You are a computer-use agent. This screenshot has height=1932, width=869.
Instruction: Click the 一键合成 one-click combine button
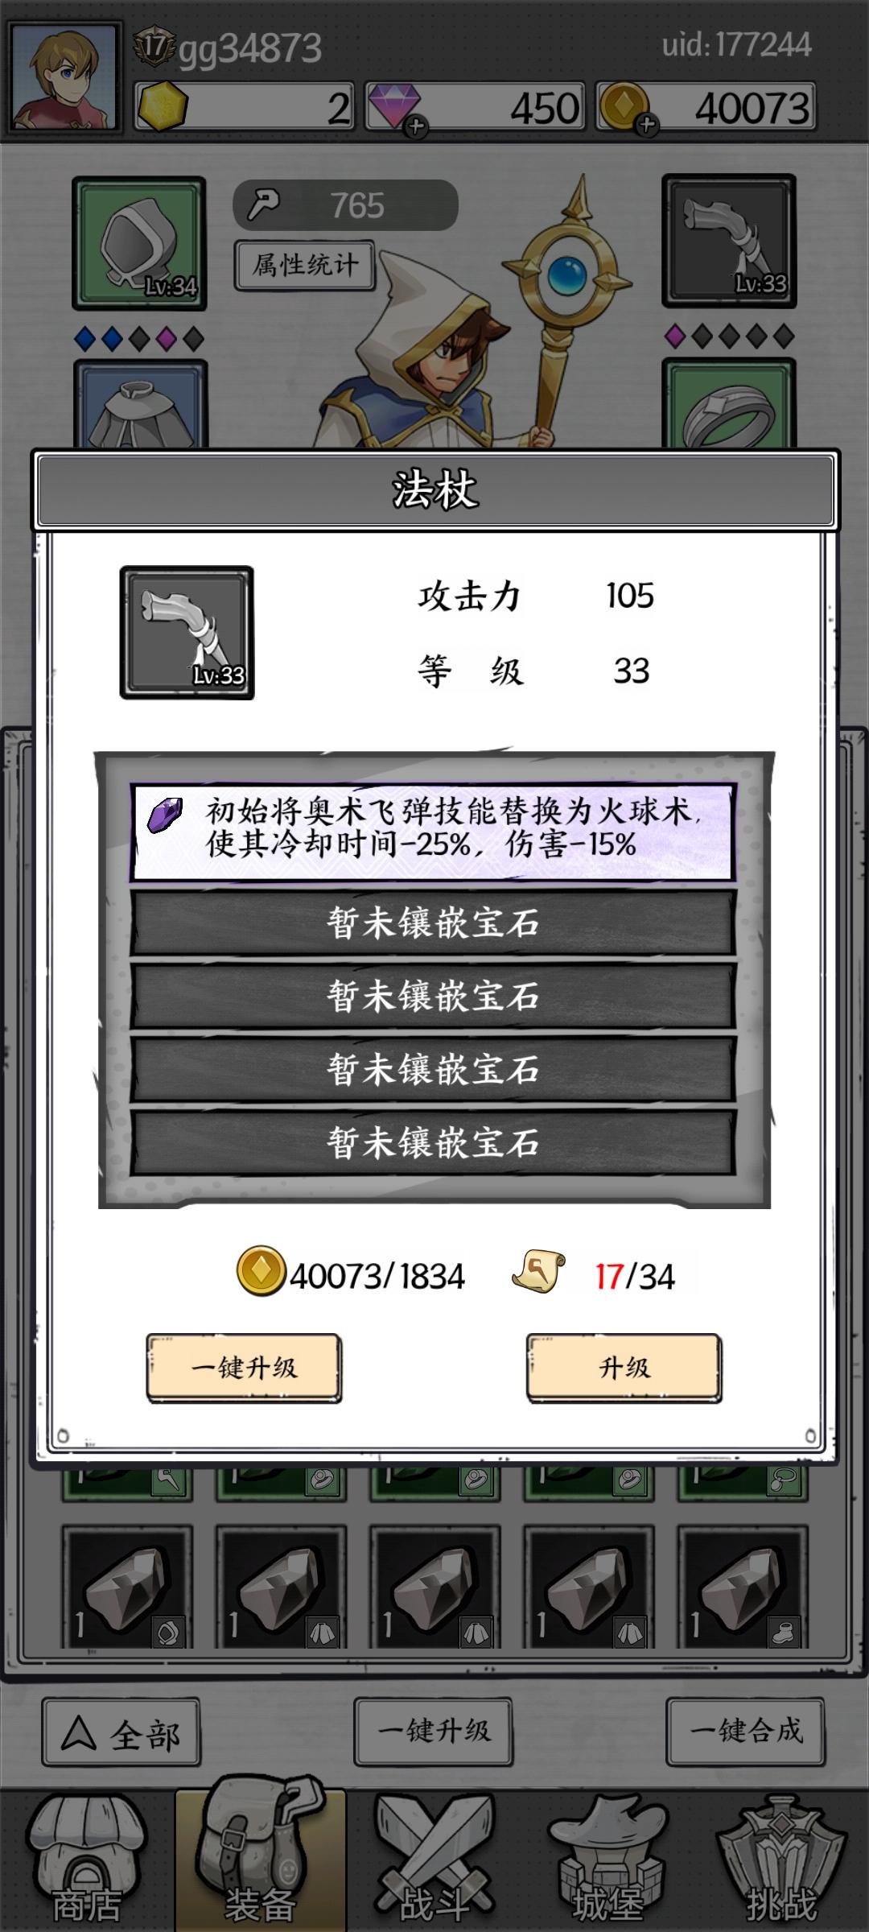tap(745, 1731)
